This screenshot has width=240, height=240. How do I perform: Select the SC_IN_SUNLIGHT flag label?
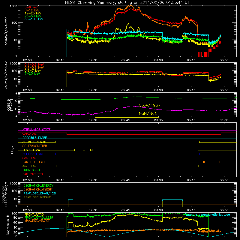coord(34,142)
